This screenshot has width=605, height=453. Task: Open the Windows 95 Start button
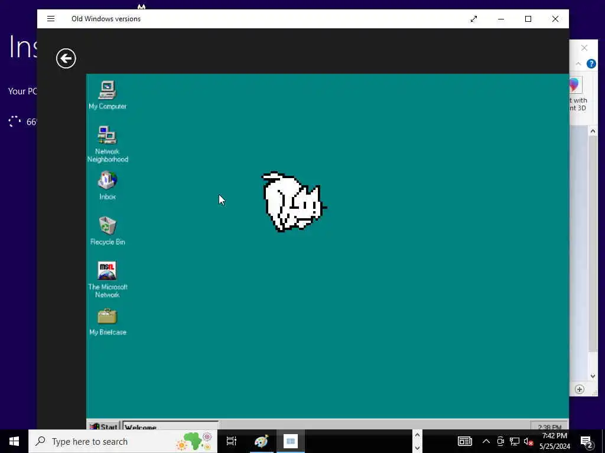103,426
